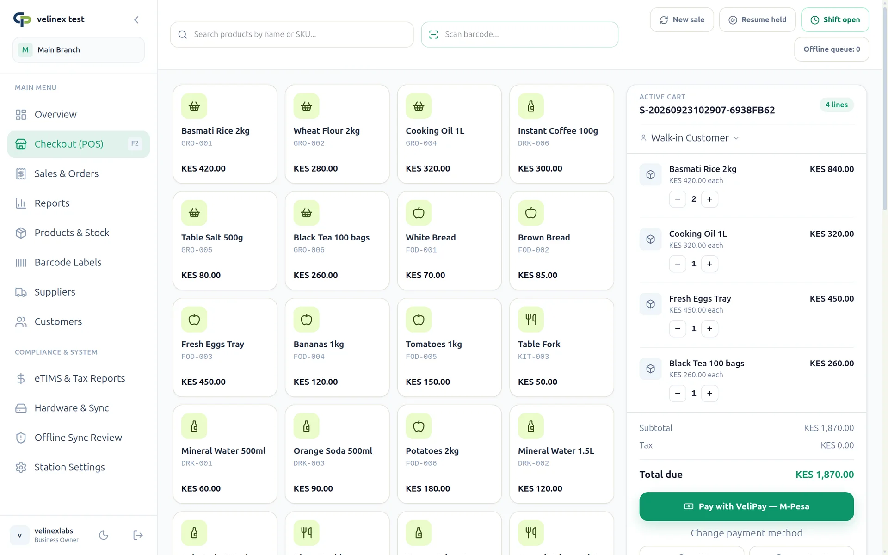This screenshot has width=888, height=555.
Task: Click Resume held button
Action: [x=757, y=19]
